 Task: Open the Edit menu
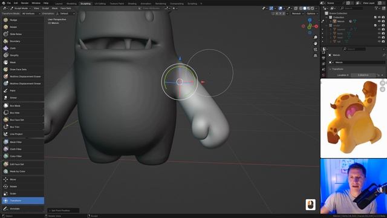tap(16, 3)
